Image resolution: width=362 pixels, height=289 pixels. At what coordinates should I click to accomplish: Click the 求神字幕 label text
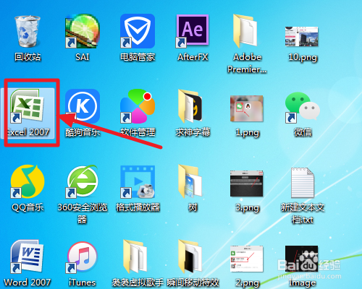[x=193, y=132]
